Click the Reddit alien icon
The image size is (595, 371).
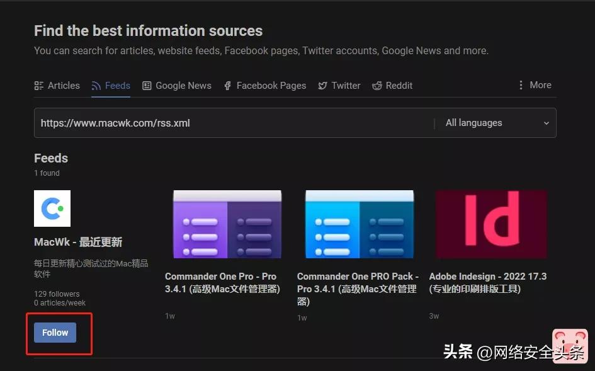(x=377, y=85)
